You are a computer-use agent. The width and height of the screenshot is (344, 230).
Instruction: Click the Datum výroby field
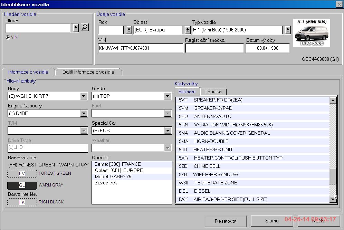point(268,48)
